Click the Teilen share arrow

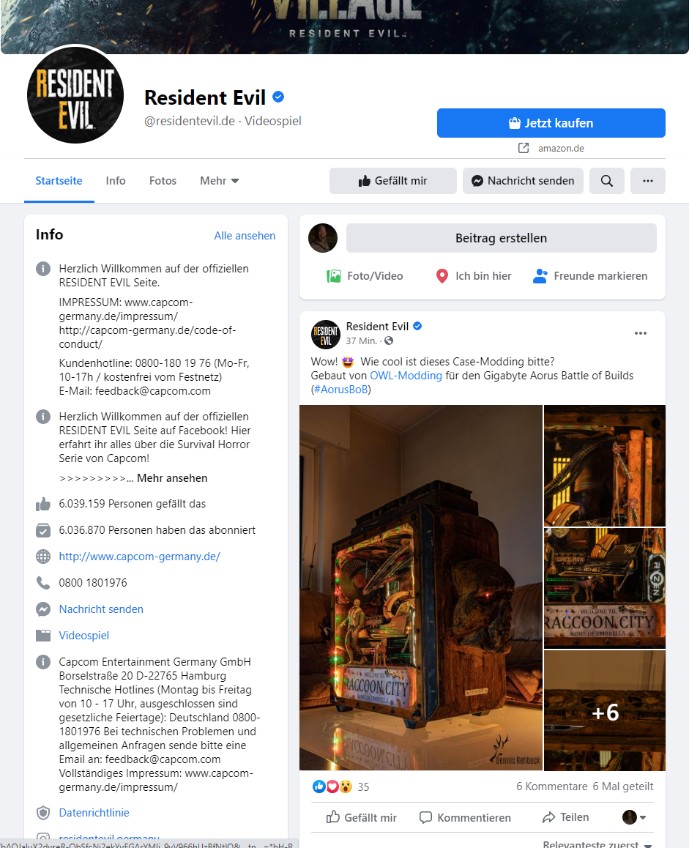pyautogui.click(x=549, y=817)
